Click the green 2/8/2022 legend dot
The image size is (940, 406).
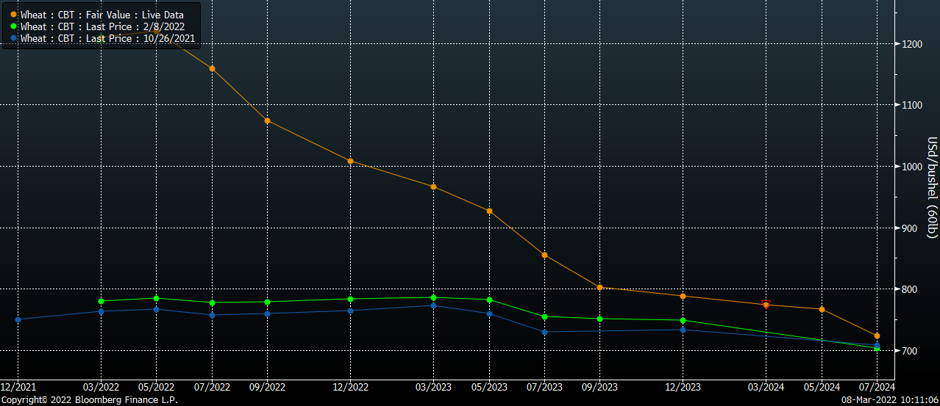coord(13,26)
